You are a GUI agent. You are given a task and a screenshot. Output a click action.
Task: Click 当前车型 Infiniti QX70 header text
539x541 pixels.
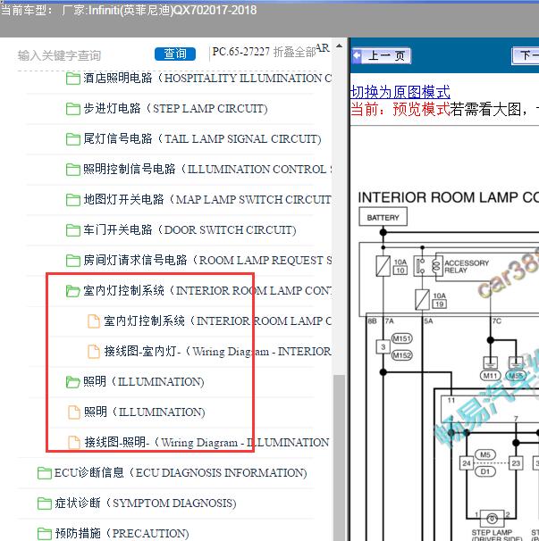129,10
